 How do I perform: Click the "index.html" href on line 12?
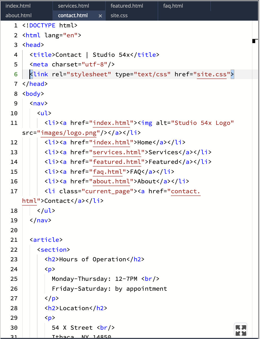pyautogui.click(x=111, y=142)
